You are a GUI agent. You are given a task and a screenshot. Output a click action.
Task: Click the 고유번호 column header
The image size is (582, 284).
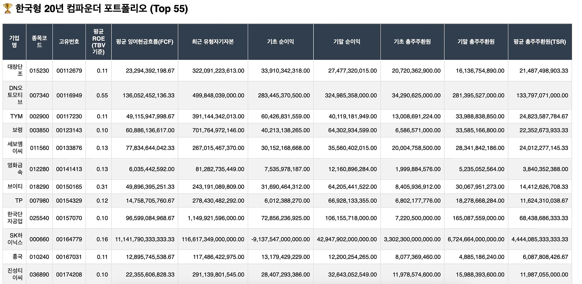tap(69, 42)
